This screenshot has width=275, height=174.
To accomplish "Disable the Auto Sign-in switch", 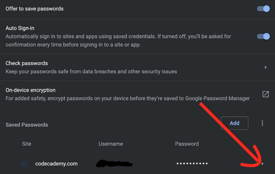I will pyautogui.click(x=263, y=36).
